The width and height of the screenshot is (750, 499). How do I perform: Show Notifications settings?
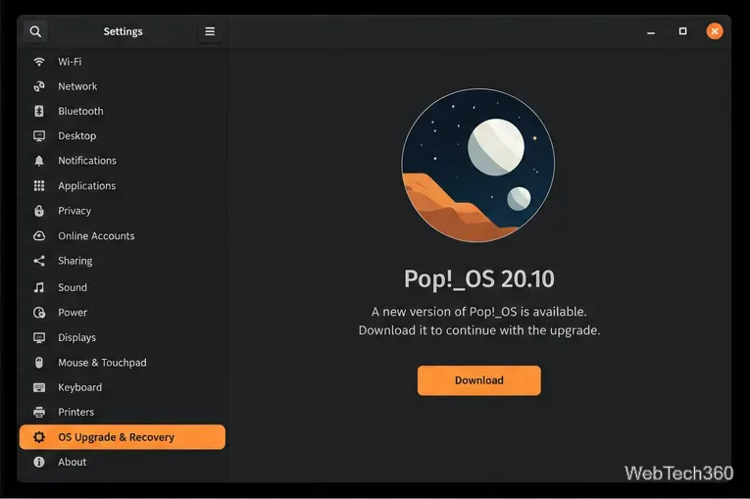coord(123,161)
